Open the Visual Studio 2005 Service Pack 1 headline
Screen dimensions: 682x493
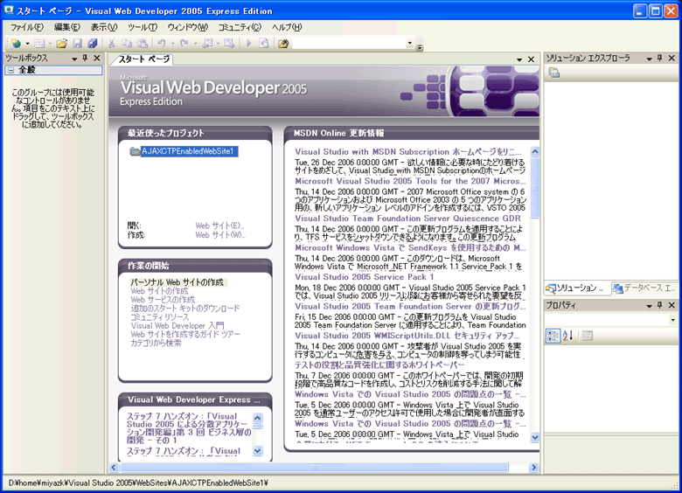365,277
